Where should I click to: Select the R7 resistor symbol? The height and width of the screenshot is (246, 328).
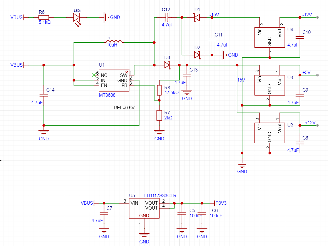[x=159, y=115]
